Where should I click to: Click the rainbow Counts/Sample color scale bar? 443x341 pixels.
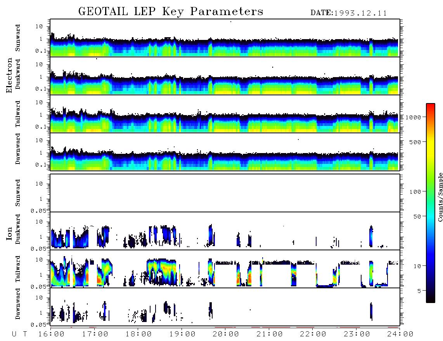[x=431, y=203]
